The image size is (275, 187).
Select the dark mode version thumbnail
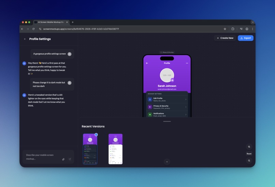coord(90,149)
